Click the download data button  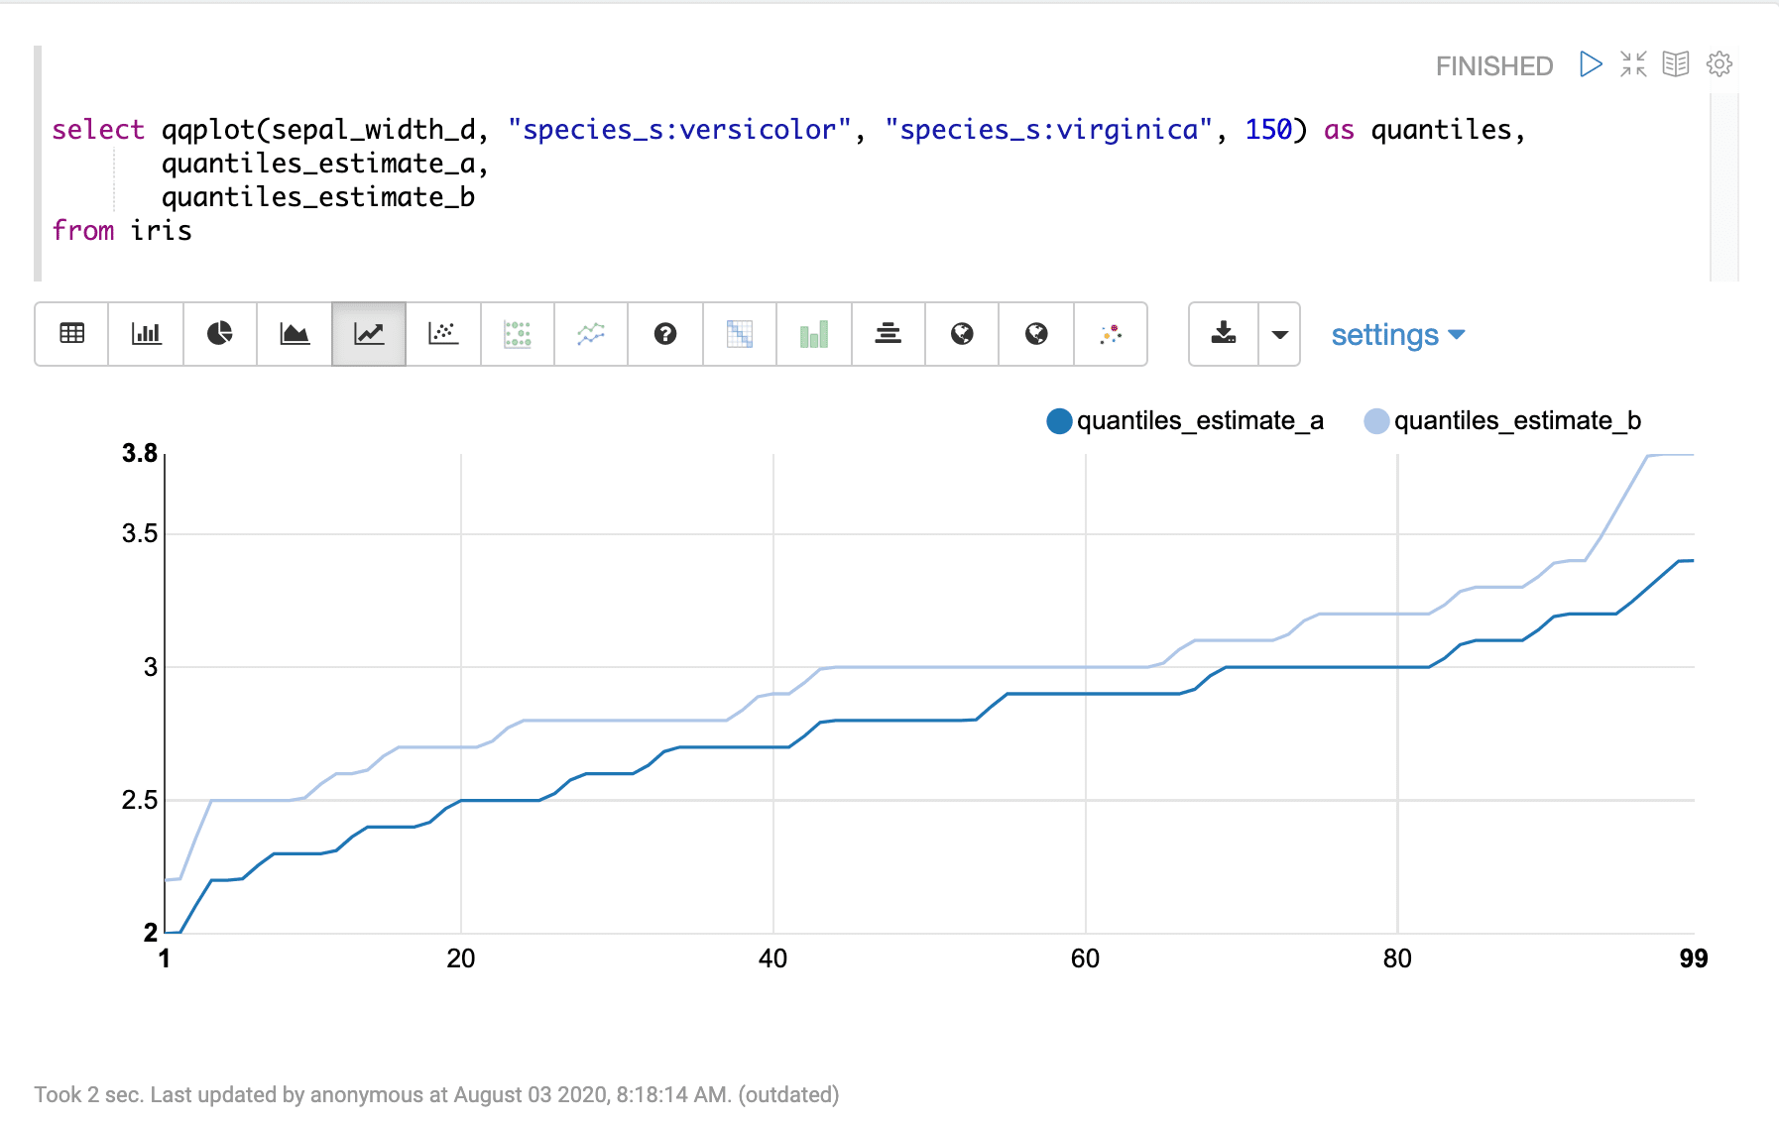pyautogui.click(x=1223, y=334)
